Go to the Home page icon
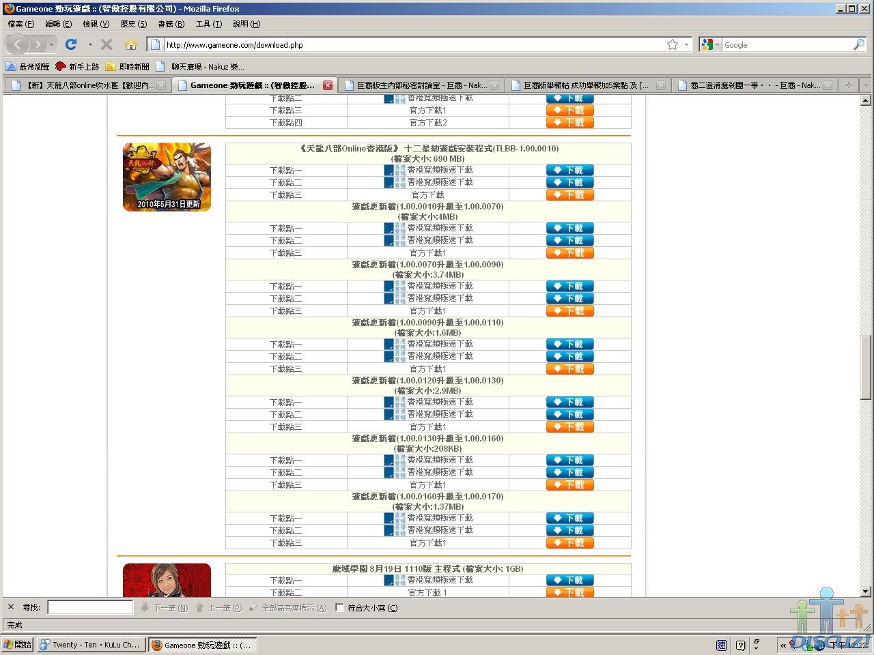Image resolution: width=874 pixels, height=655 pixels. (130, 44)
